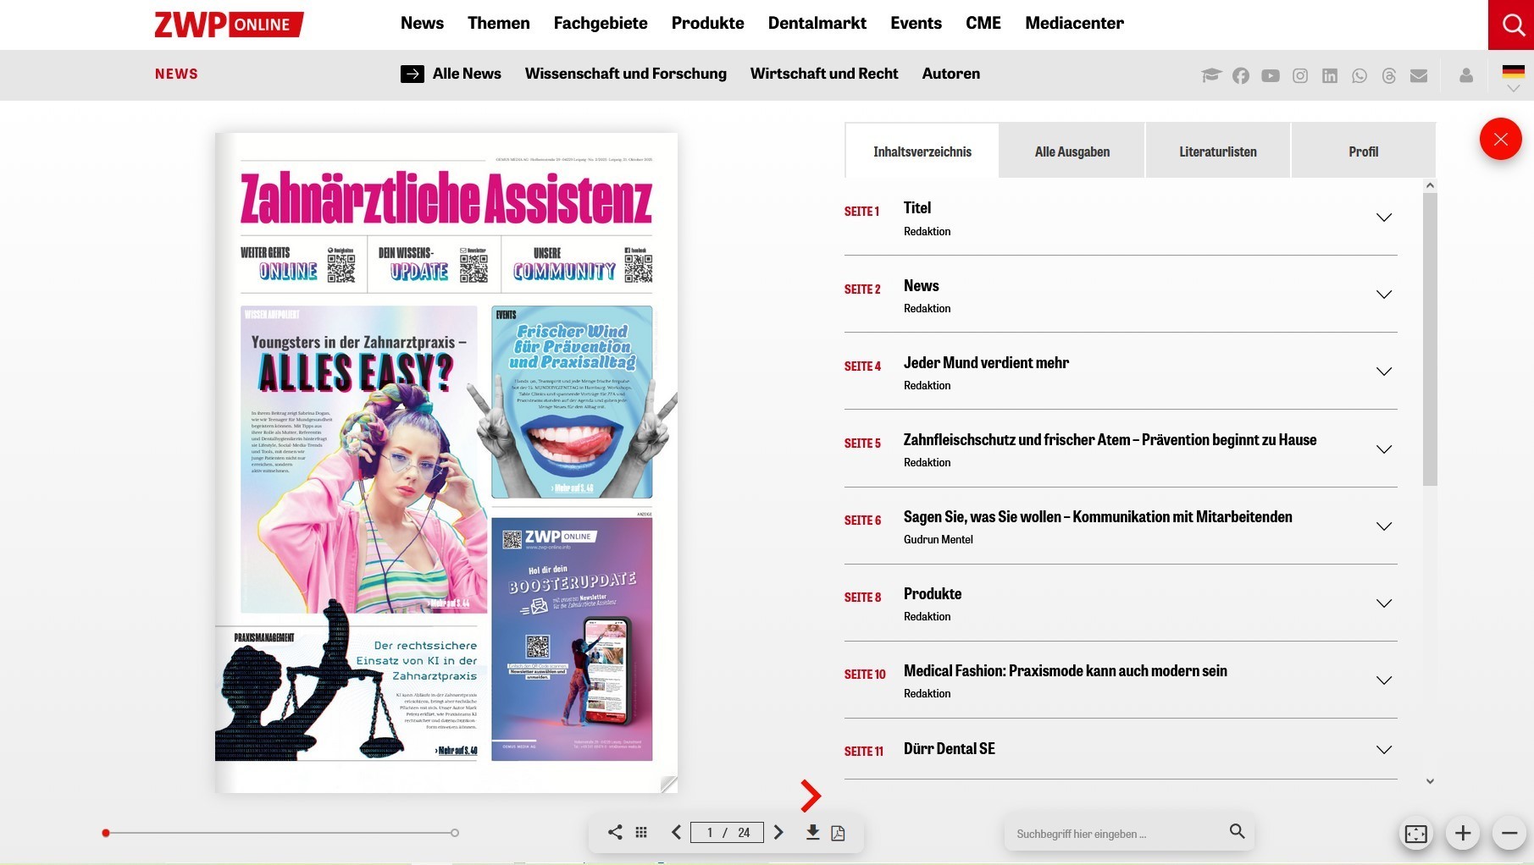Open the YouTube social icon
Screen dimensions: 1534x865
(x=1271, y=76)
